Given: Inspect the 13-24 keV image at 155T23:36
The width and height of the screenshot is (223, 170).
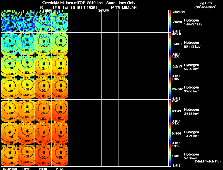Looking at the screenshot, I should 10,133.
